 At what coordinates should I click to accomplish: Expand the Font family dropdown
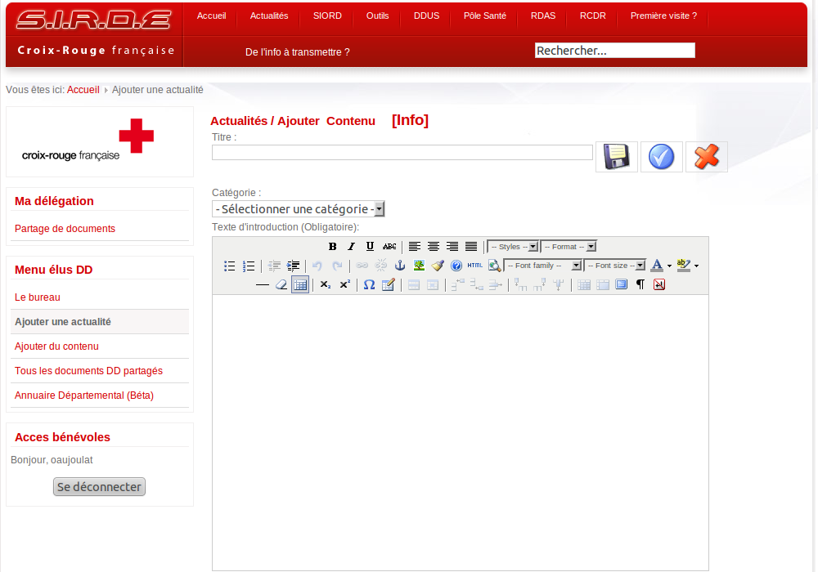click(x=576, y=266)
